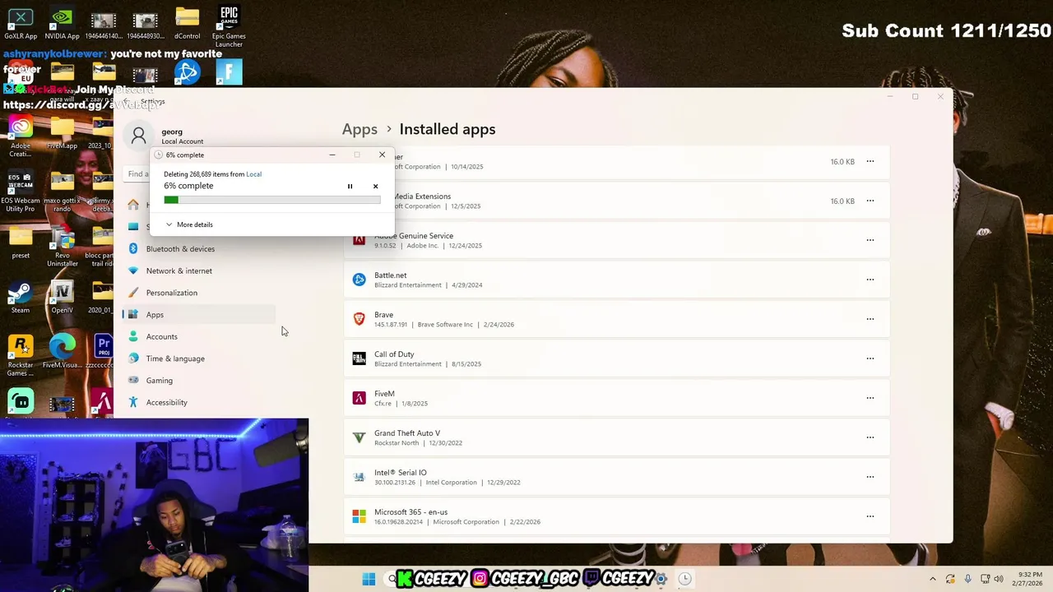This screenshot has width=1053, height=592.
Task: Select the GoXLR App desktop icon
Action: point(21,23)
